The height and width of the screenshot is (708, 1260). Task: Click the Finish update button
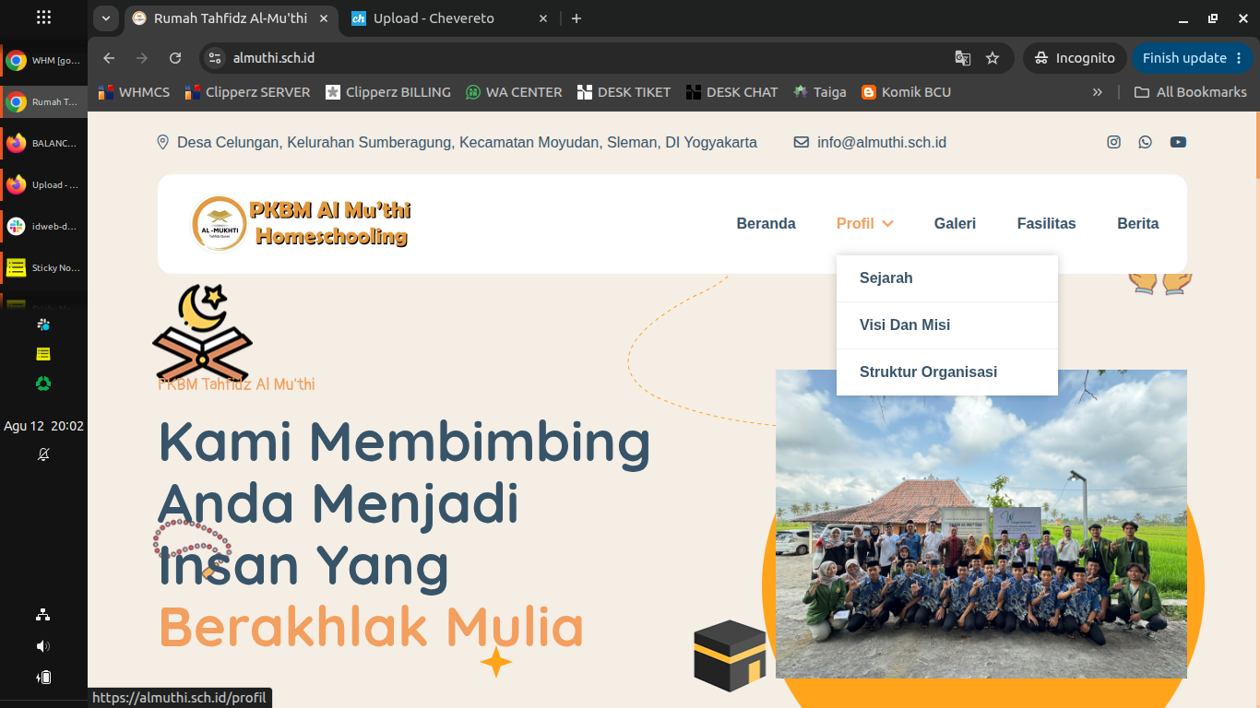point(1194,58)
